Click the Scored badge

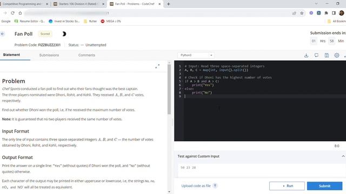[45, 34]
